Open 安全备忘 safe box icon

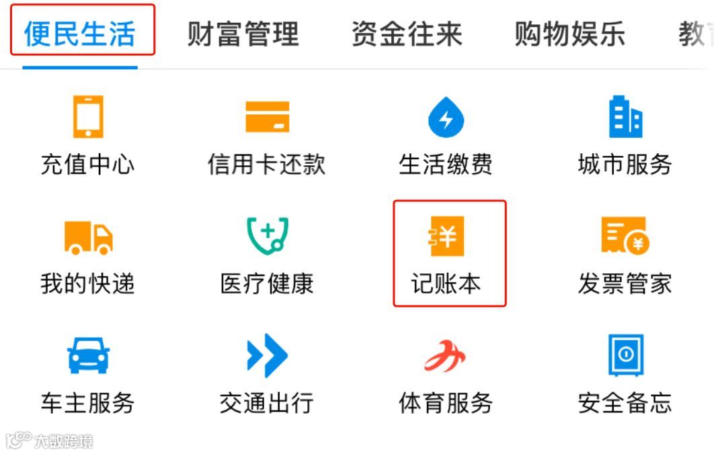tap(626, 355)
